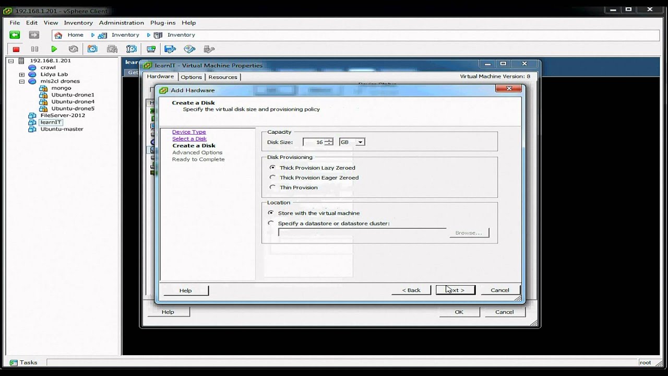The width and height of the screenshot is (668, 376).
Task: Open the Inventory menu
Action: coord(78,23)
